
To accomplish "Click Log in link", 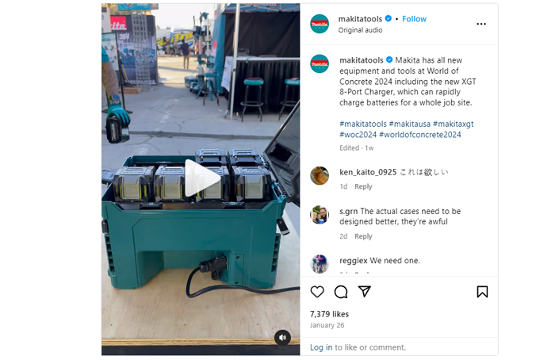I will (x=321, y=347).
